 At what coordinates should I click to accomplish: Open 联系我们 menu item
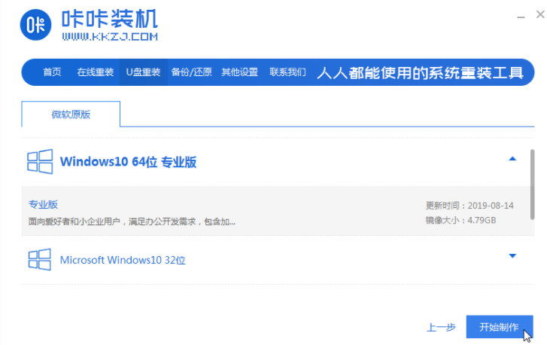point(288,72)
